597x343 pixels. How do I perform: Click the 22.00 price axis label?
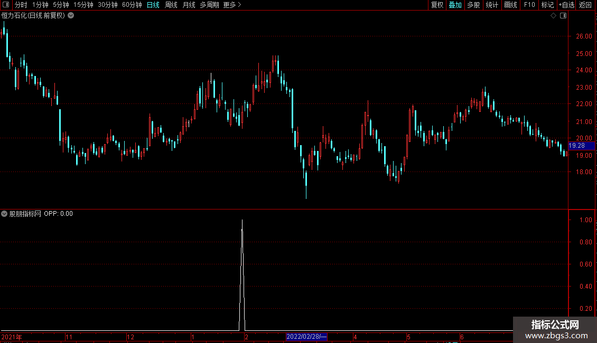tap(584, 104)
